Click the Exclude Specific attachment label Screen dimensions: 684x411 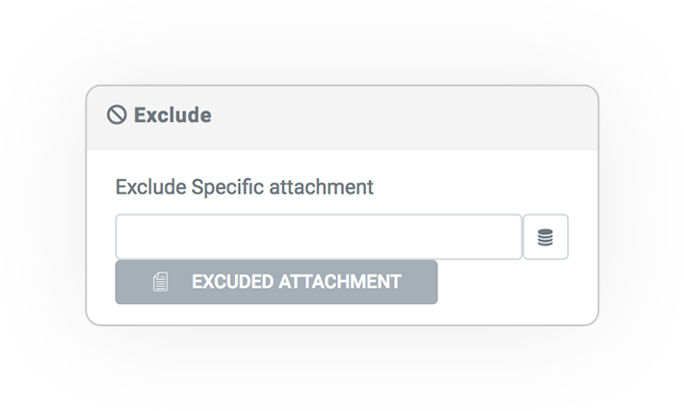pos(245,188)
